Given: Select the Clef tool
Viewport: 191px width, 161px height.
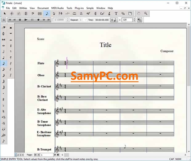Looking at the screenshot, I should click(x=33, y=13).
